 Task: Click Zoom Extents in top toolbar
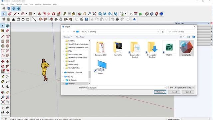[x=94, y=14]
